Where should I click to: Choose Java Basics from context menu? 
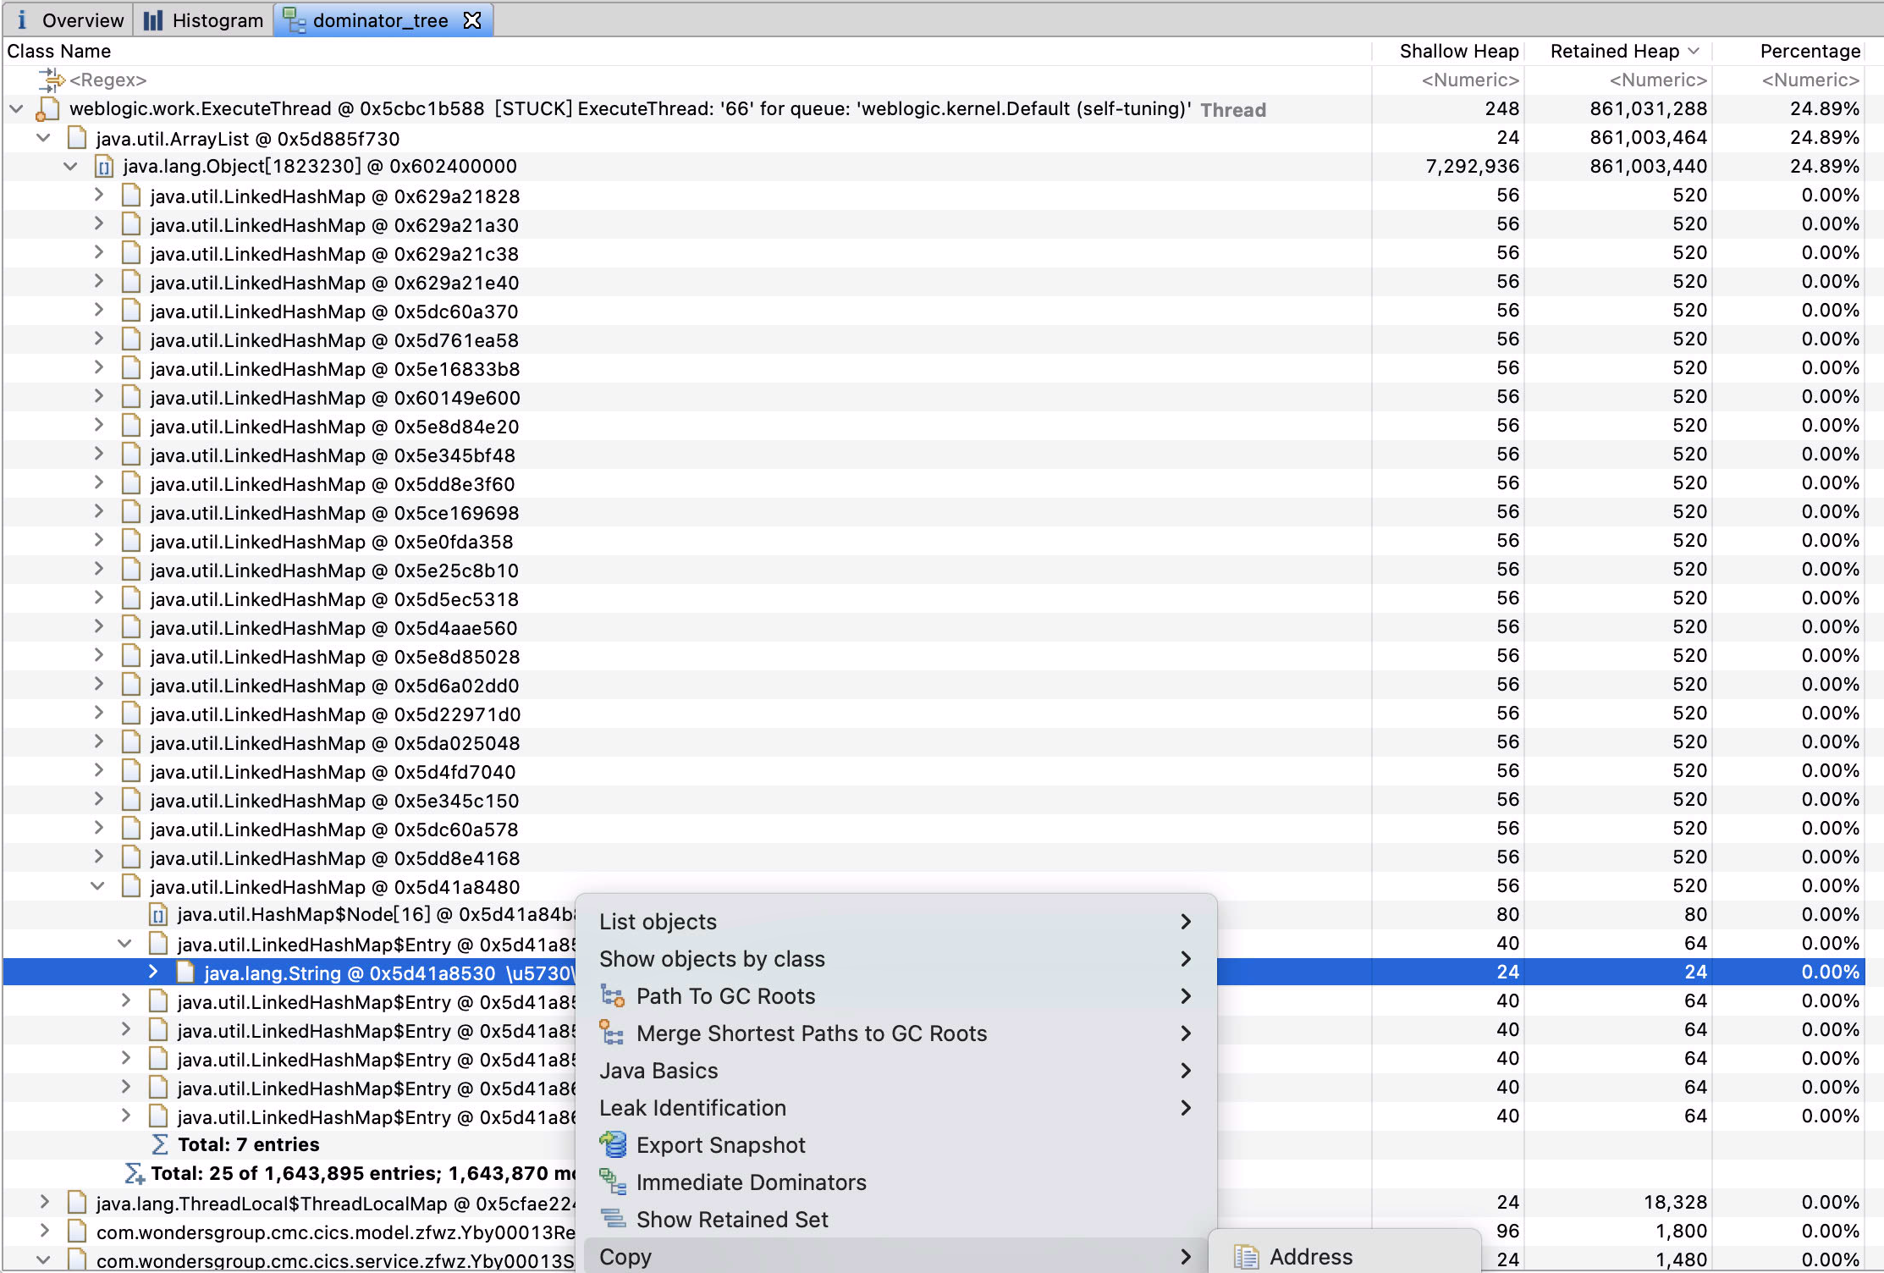pos(658,1071)
